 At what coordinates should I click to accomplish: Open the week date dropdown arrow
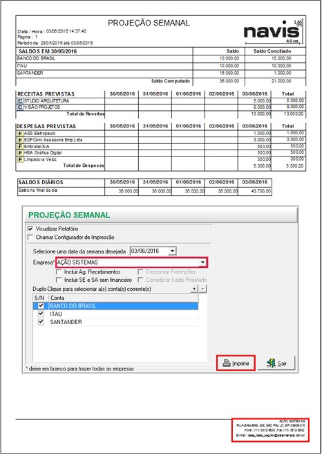click(x=172, y=251)
